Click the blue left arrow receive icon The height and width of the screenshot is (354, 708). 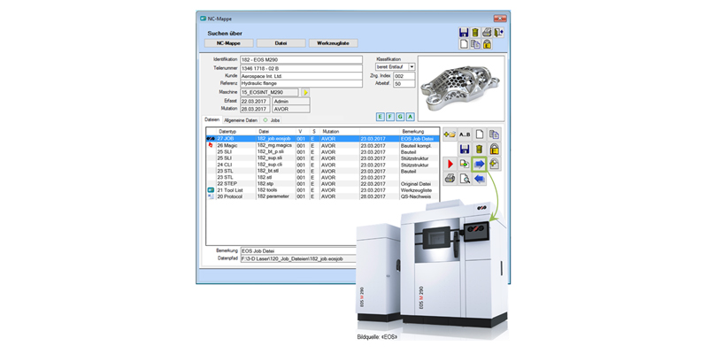click(x=480, y=179)
